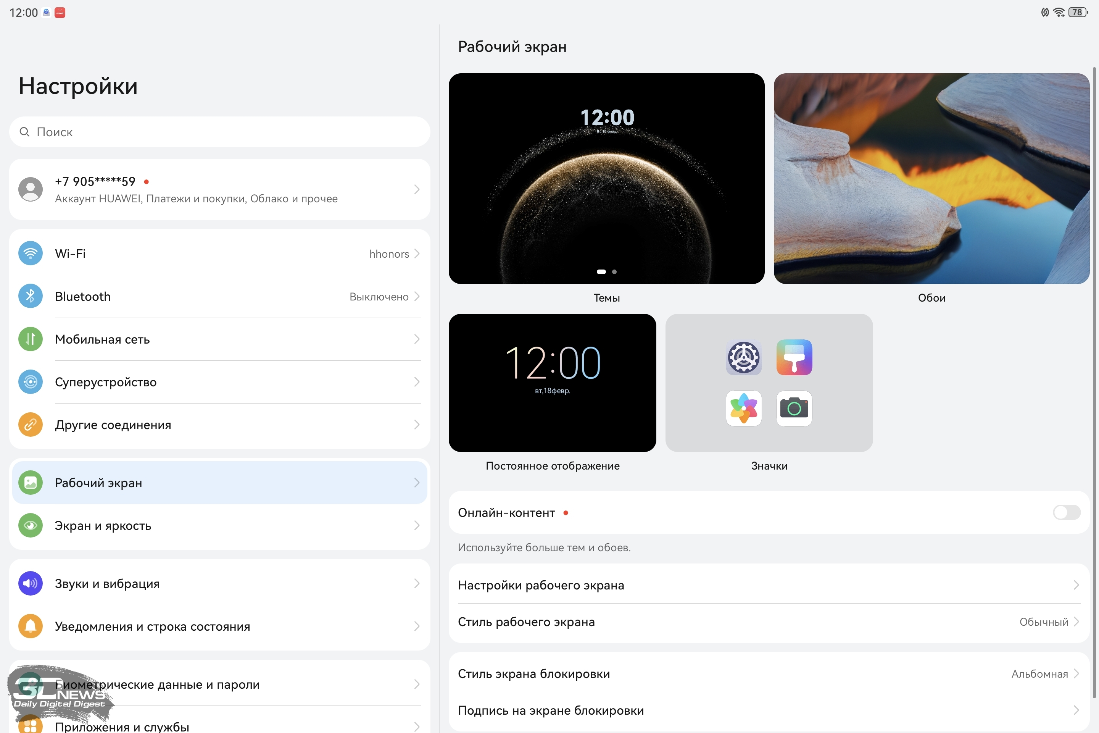Click the chevron on Суперустройство row
Image resolution: width=1099 pixels, height=733 pixels.
point(417,382)
